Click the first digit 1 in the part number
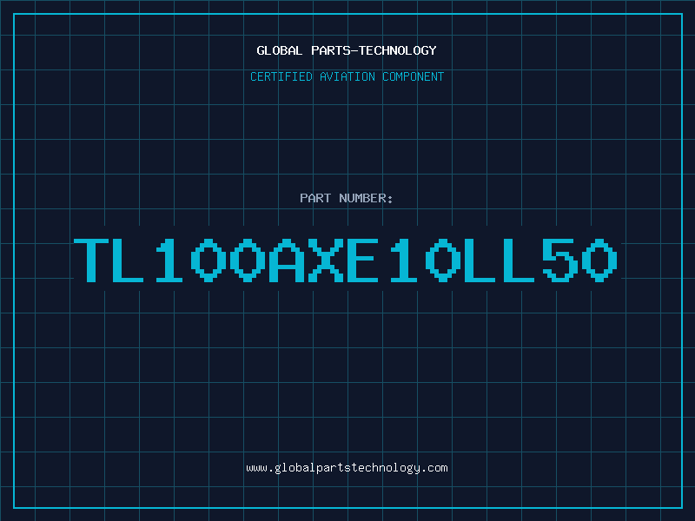The height and width of the screenshot is (521, 695). point(170,260)
